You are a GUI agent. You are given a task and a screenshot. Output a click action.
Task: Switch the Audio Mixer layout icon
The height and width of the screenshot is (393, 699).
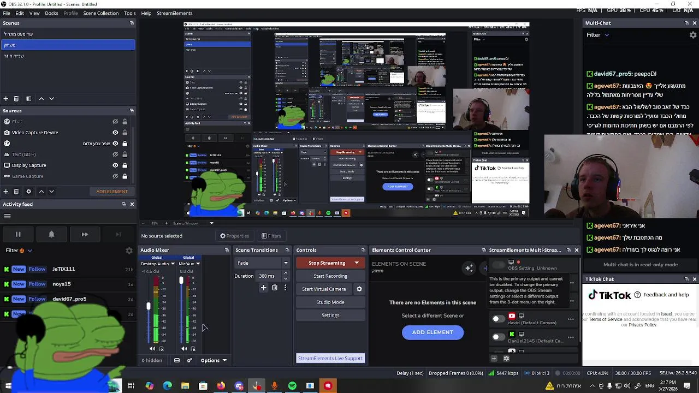pyautogui.click(x=177, y=361)
